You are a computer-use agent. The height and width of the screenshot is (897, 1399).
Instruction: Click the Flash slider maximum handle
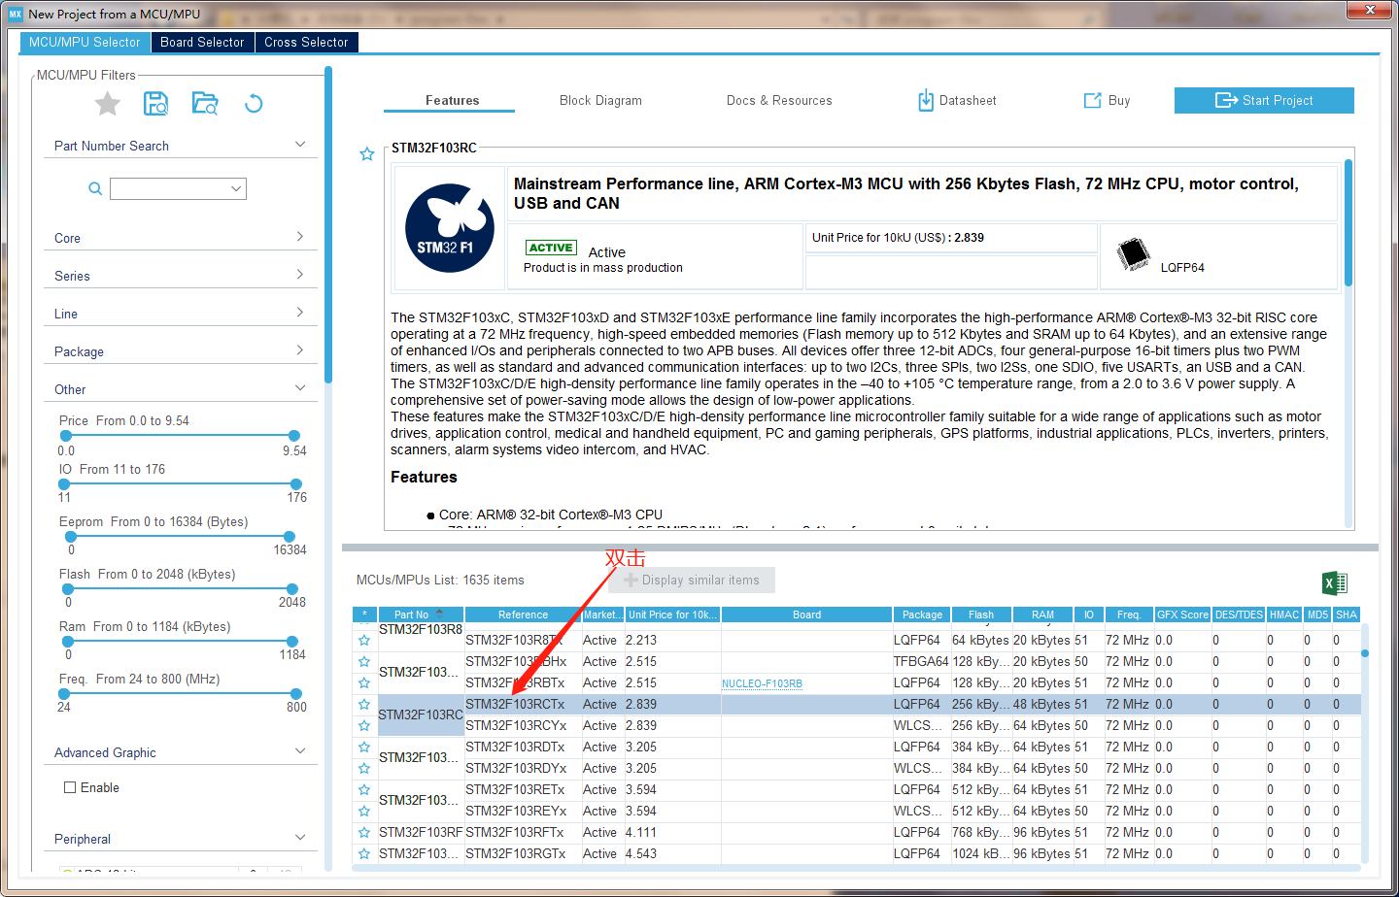[x=292, y=589]
